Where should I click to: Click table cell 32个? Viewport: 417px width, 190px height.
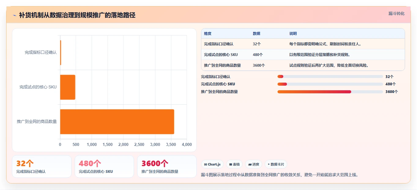(x=257, y=44)
